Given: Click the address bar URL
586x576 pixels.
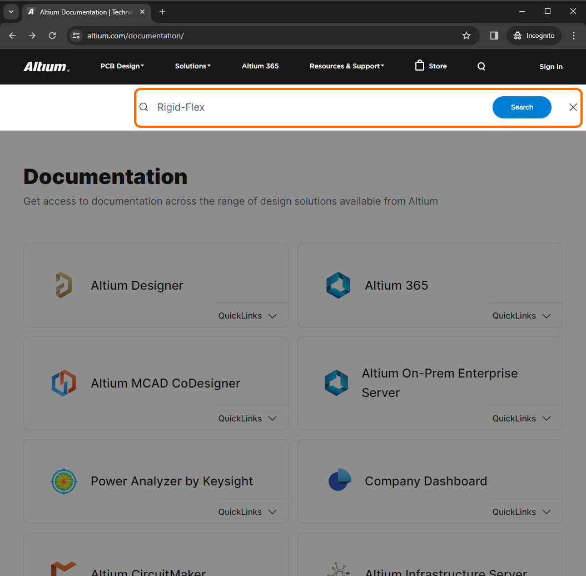Looking at the screenshot, I should pos(135,36).
